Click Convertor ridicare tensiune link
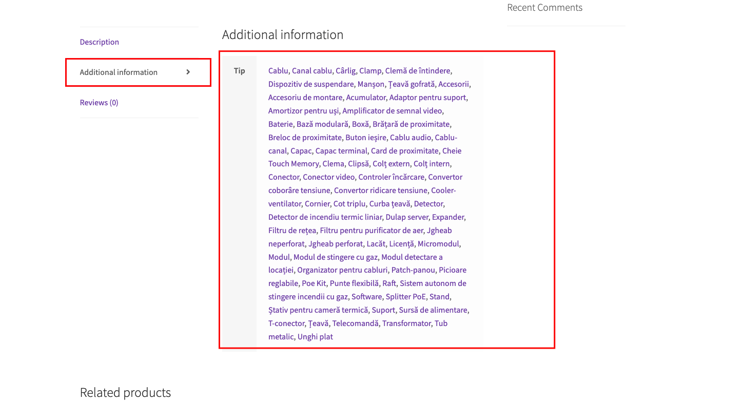 [x=381, y=190]
